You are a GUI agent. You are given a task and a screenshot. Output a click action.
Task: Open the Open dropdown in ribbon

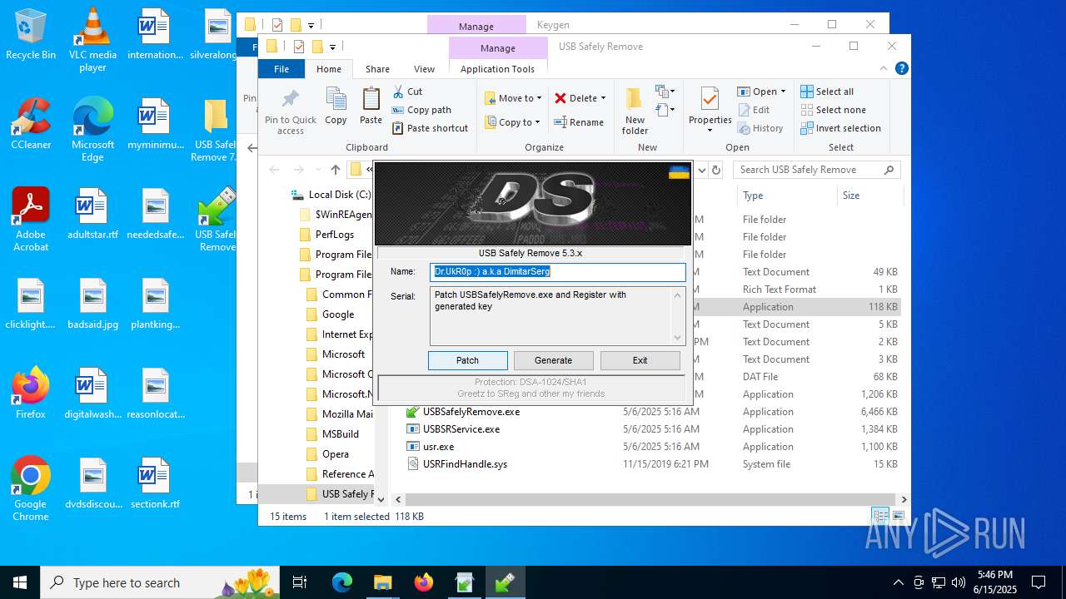(x=761, y=92)
